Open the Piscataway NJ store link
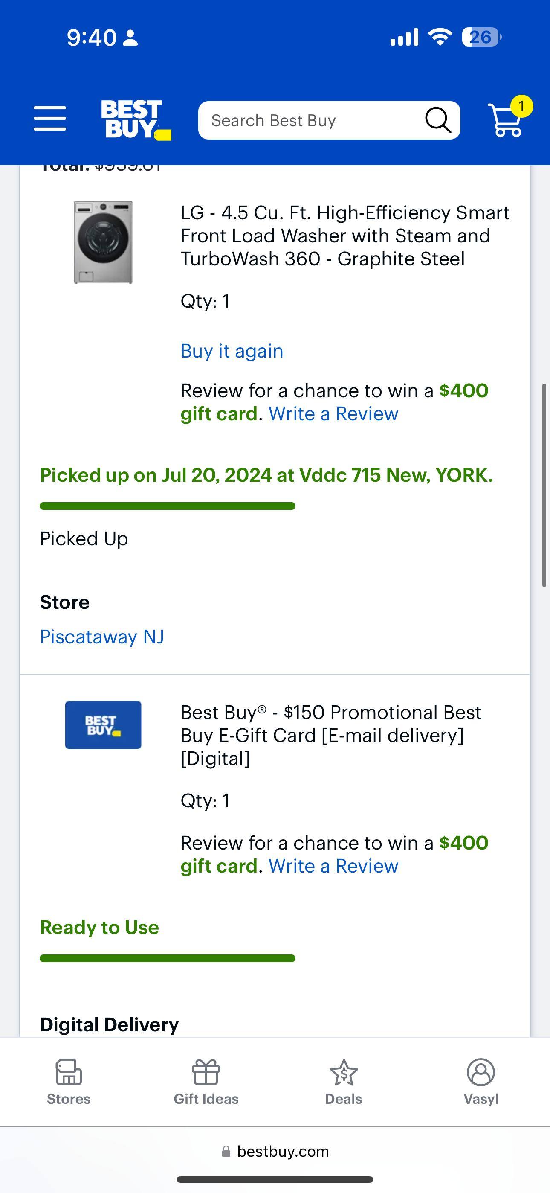This screenshot has width=550, height=1193. point(101,636)
